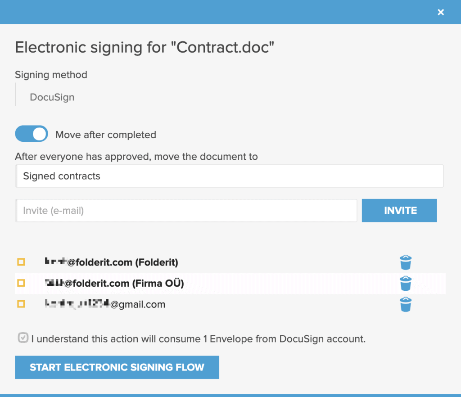Uncheck the envelope consumption agreement checkbox
The image size is (461, 397).
coord(23,338)
